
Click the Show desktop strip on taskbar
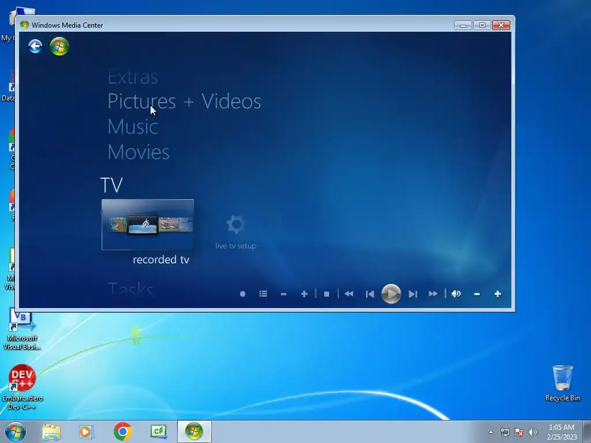point(587,431)
